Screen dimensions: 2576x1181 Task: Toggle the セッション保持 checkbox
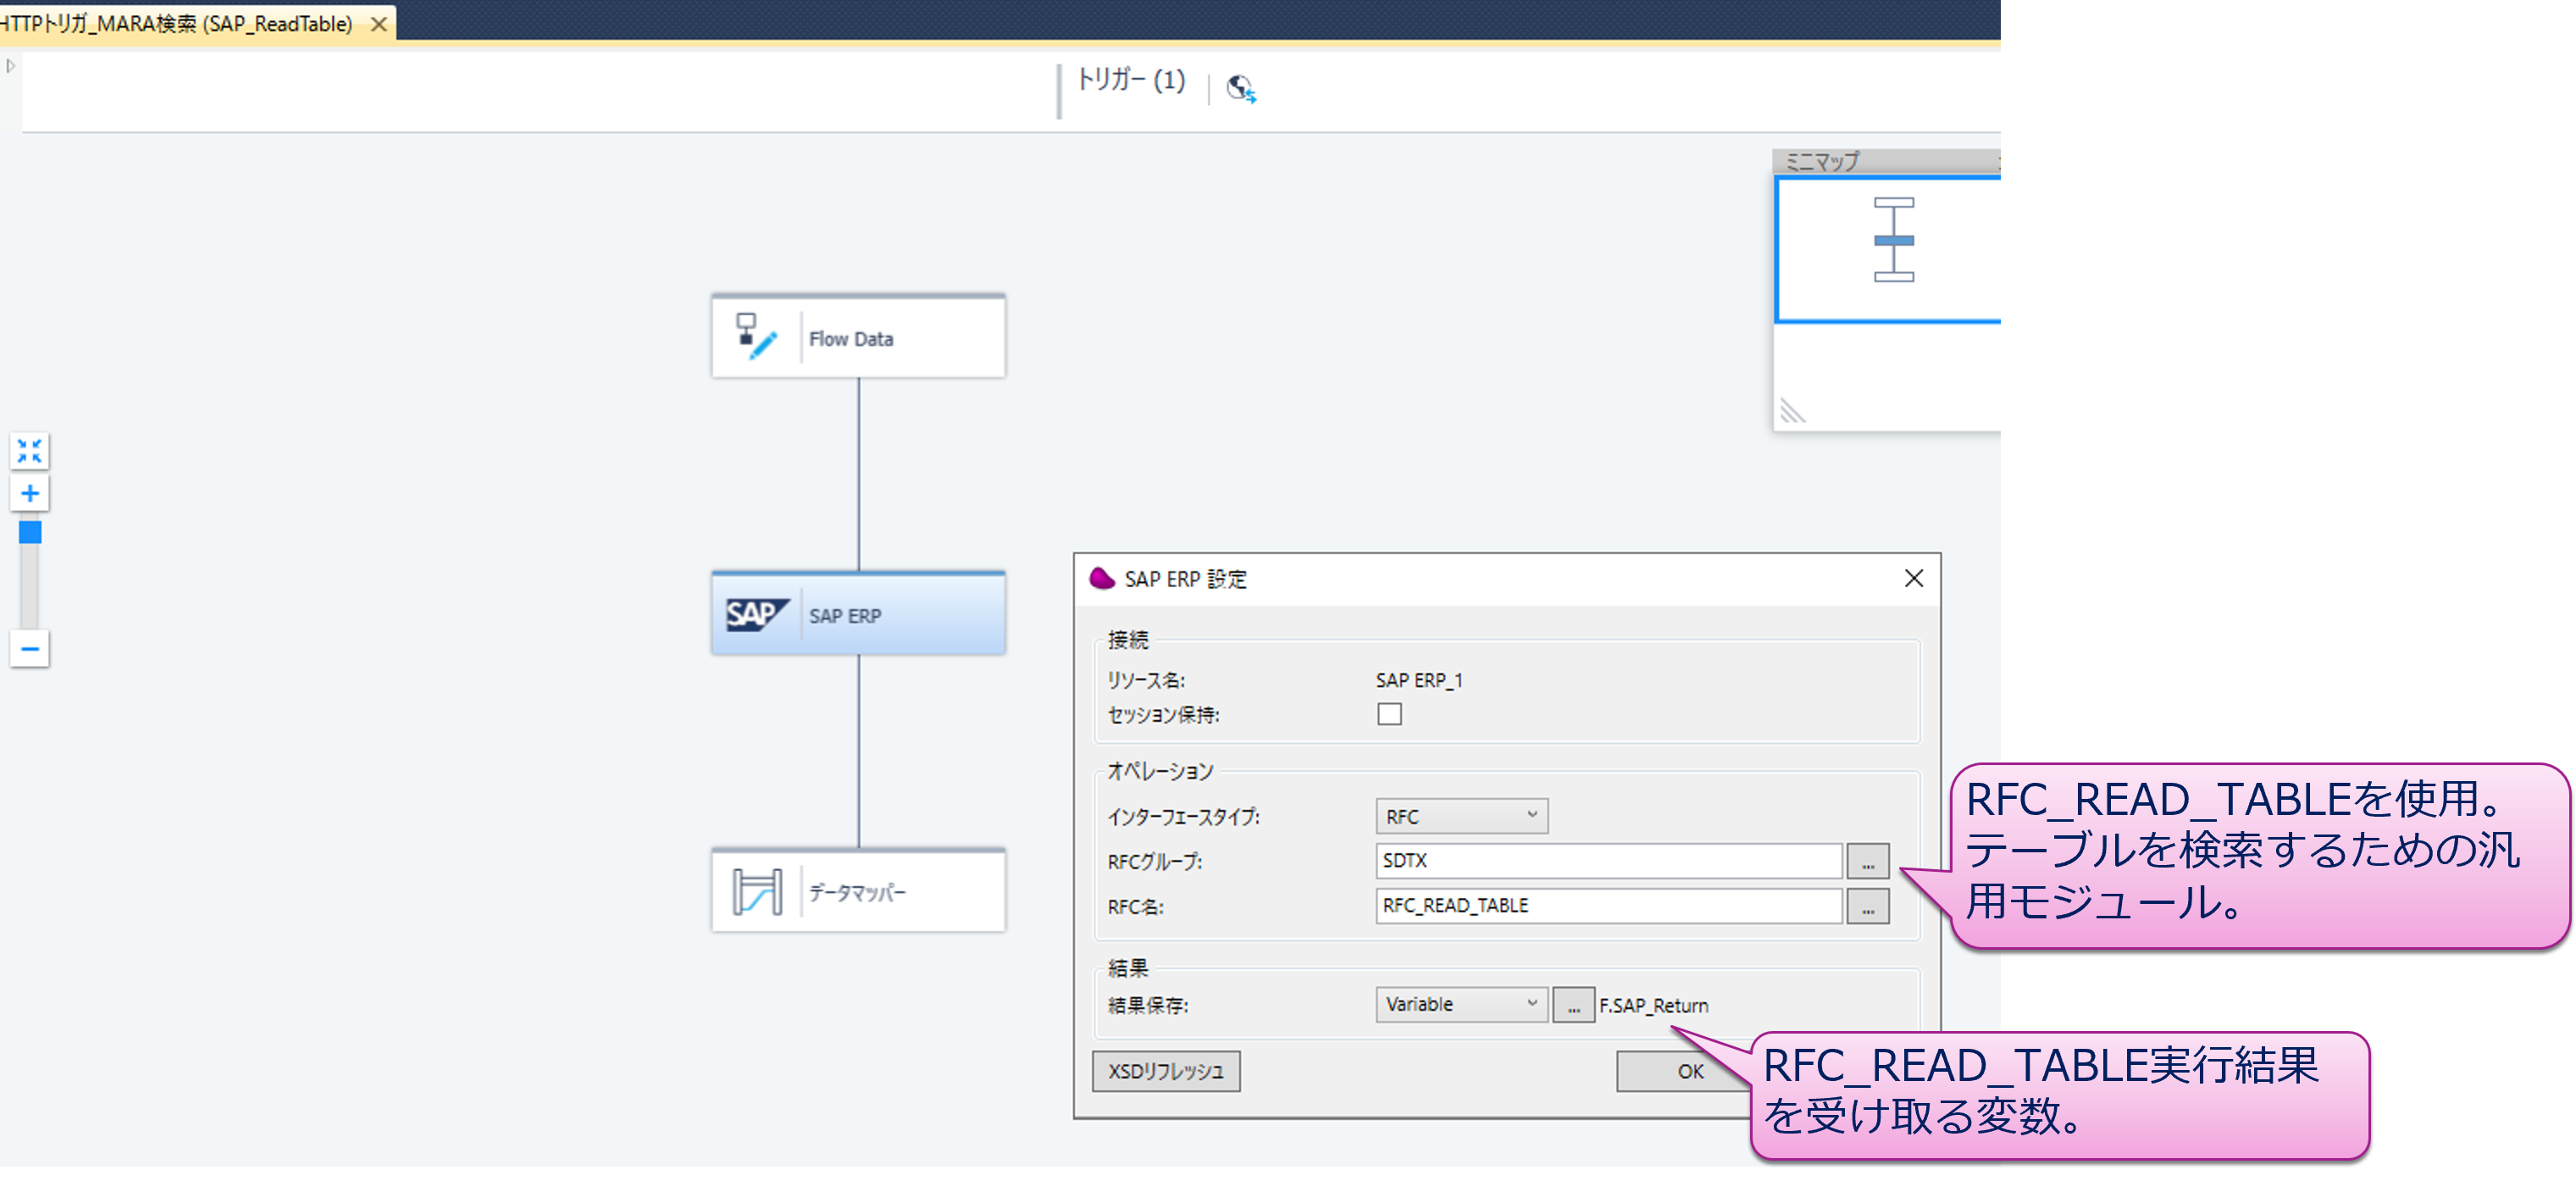(x=1389, y=714)
